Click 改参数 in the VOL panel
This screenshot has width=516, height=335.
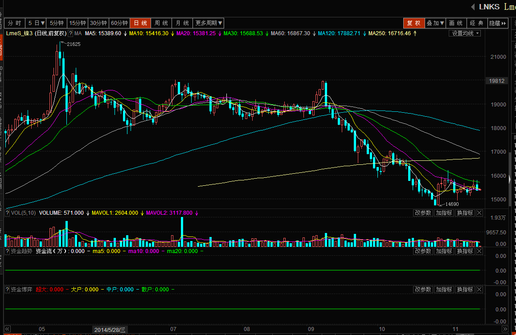(x=423, y=213)
